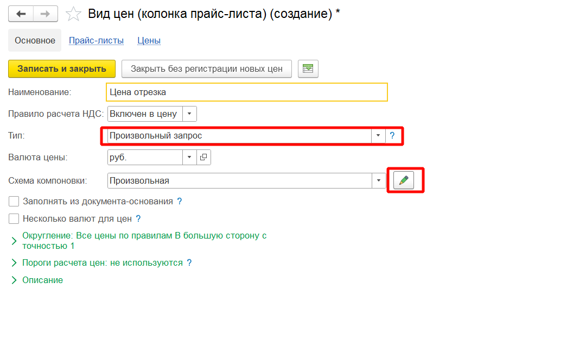This screenshot has height=351, width=573.
Task: Switch to the Цены tab
Action: point(149,41)
